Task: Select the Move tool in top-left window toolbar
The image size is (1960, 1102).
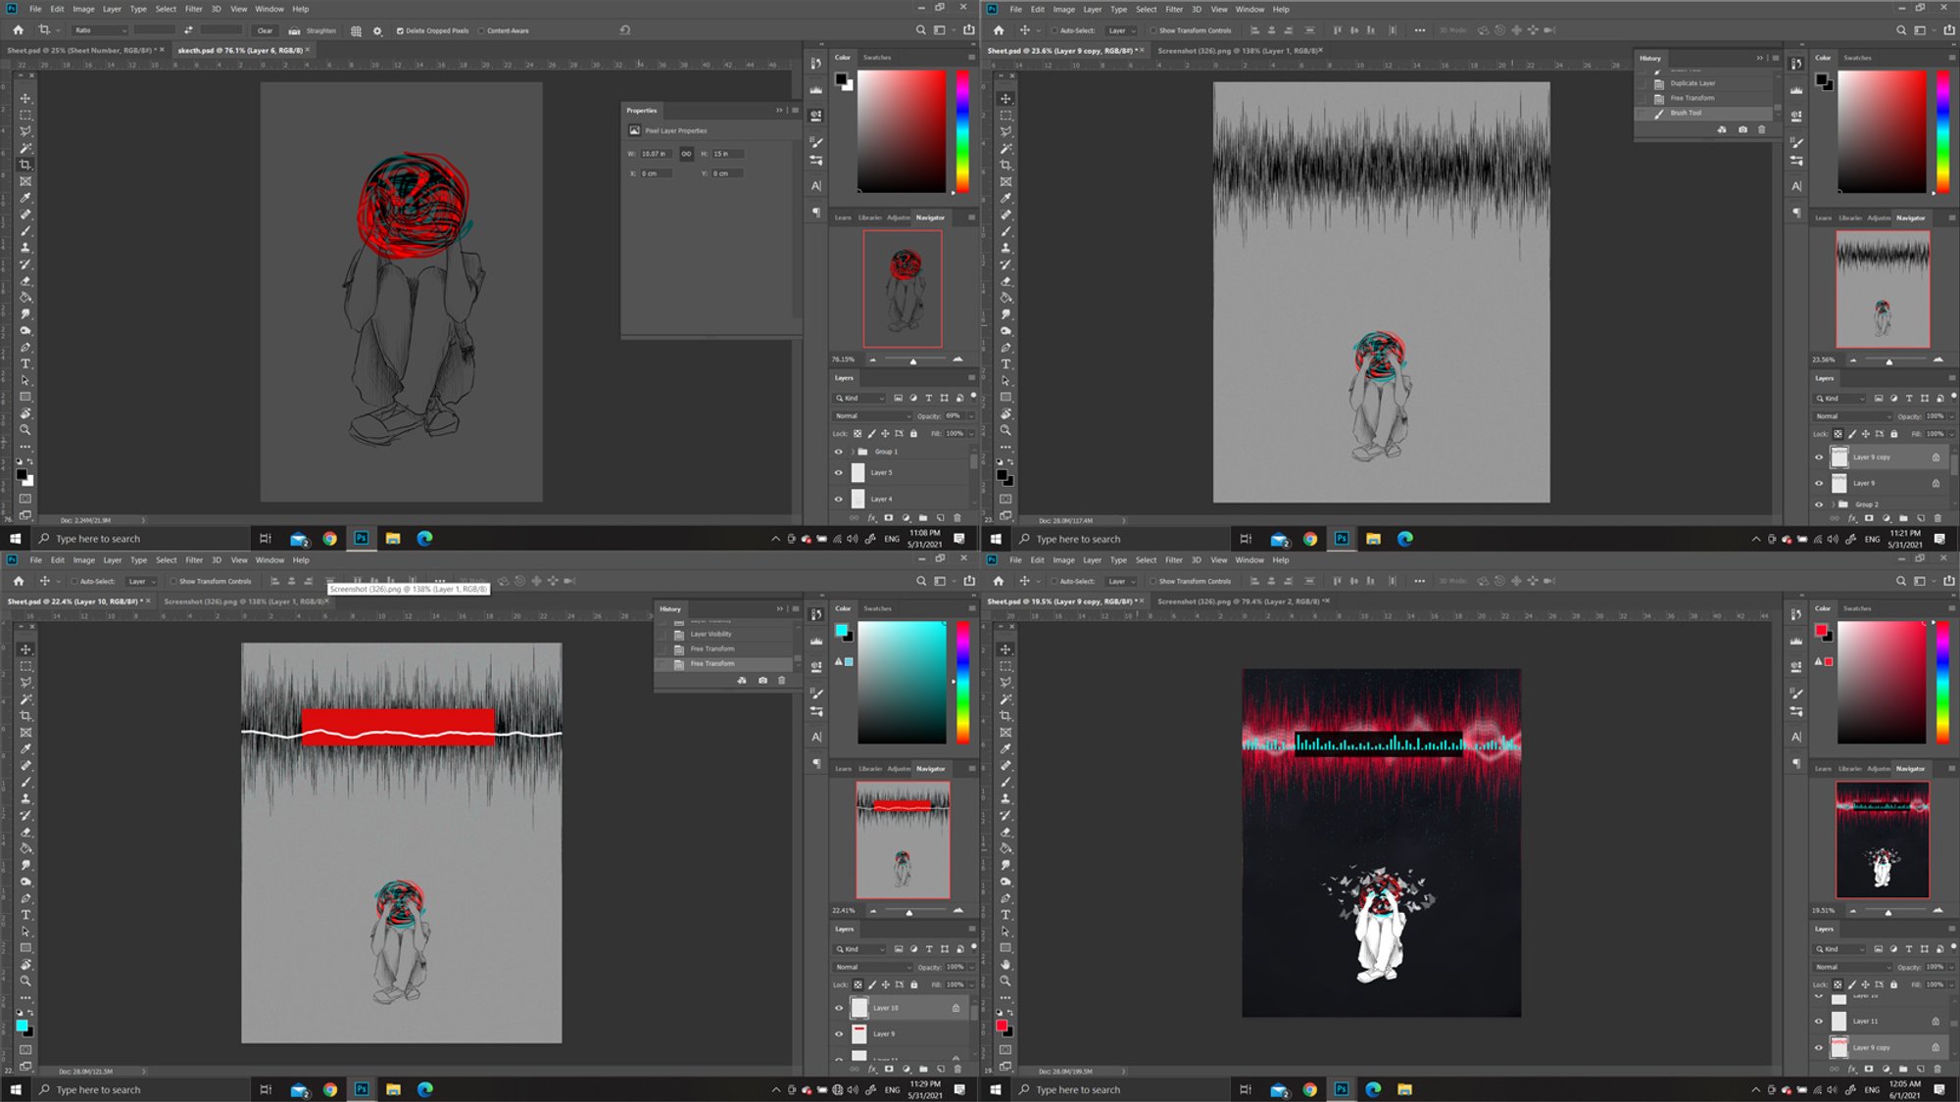Action: 25,98
